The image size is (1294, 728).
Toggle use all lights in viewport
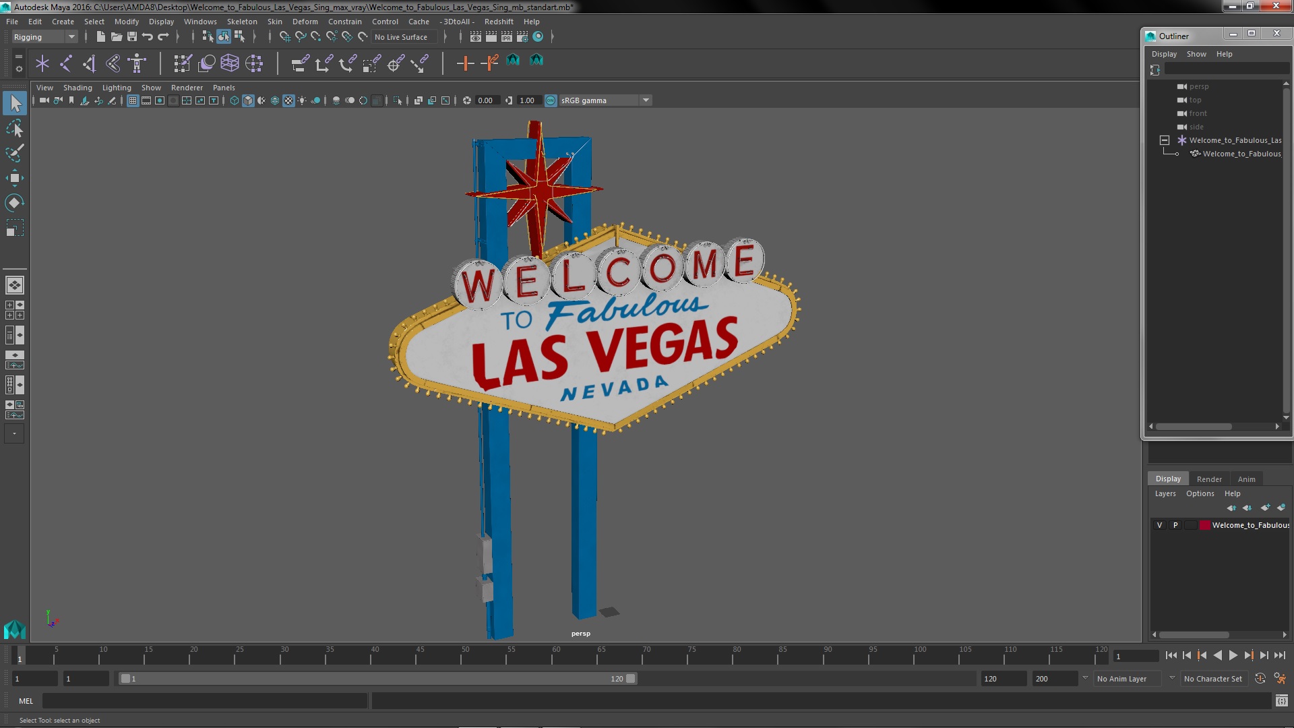[x=302, y=100]
